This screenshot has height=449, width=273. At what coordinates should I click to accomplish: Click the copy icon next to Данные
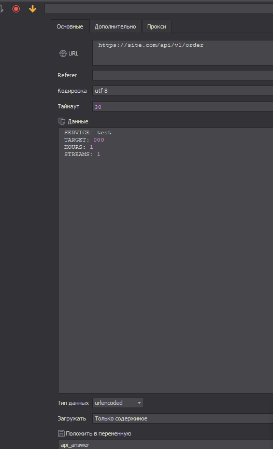point(62,121)
